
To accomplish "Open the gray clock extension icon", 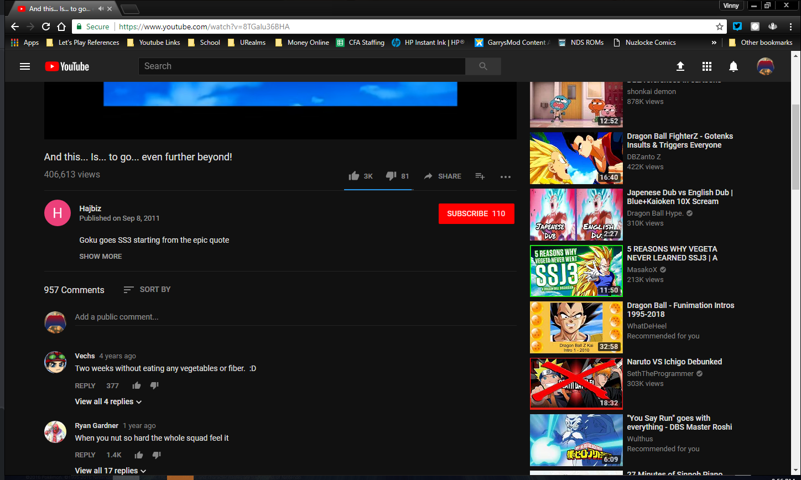I will (755, 27).
